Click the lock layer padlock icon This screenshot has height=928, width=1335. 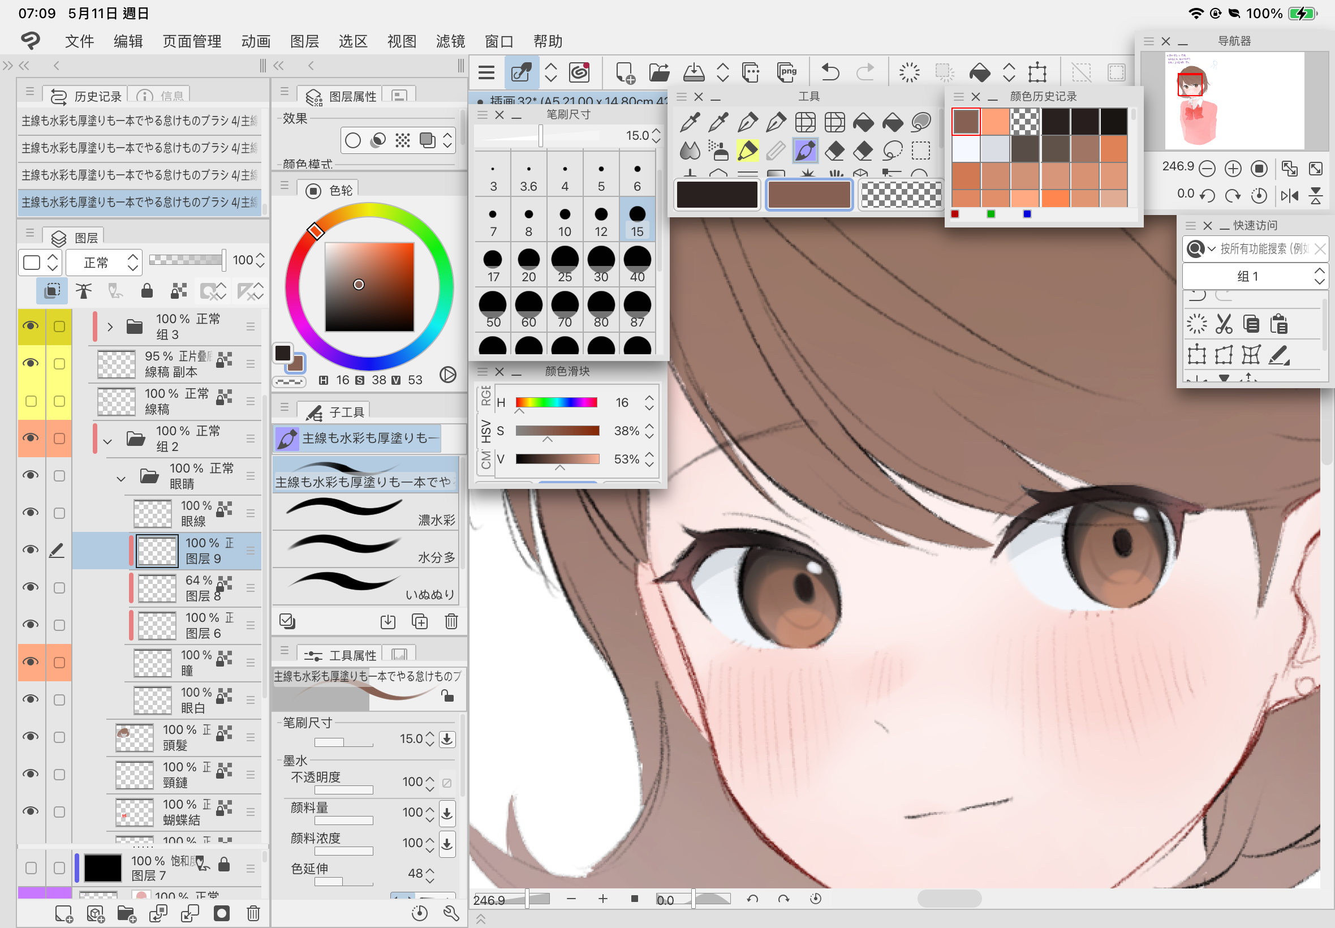(x=147, y=291)
